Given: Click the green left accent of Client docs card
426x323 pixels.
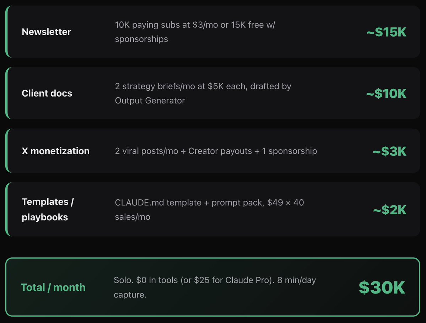Looking at the screenshot, I should click(x=6, y=93).
